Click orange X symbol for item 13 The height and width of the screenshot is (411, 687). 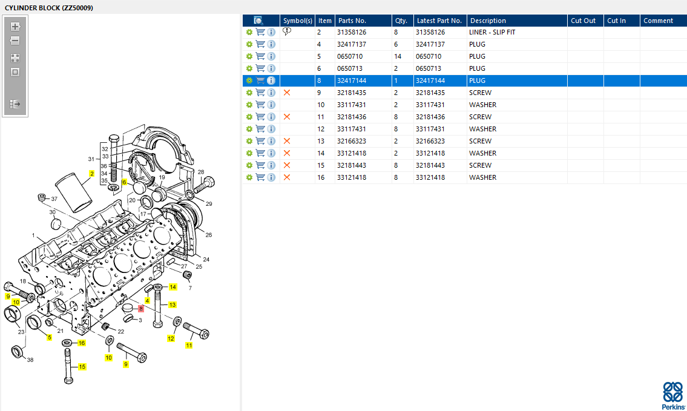(x=287, y=141)
